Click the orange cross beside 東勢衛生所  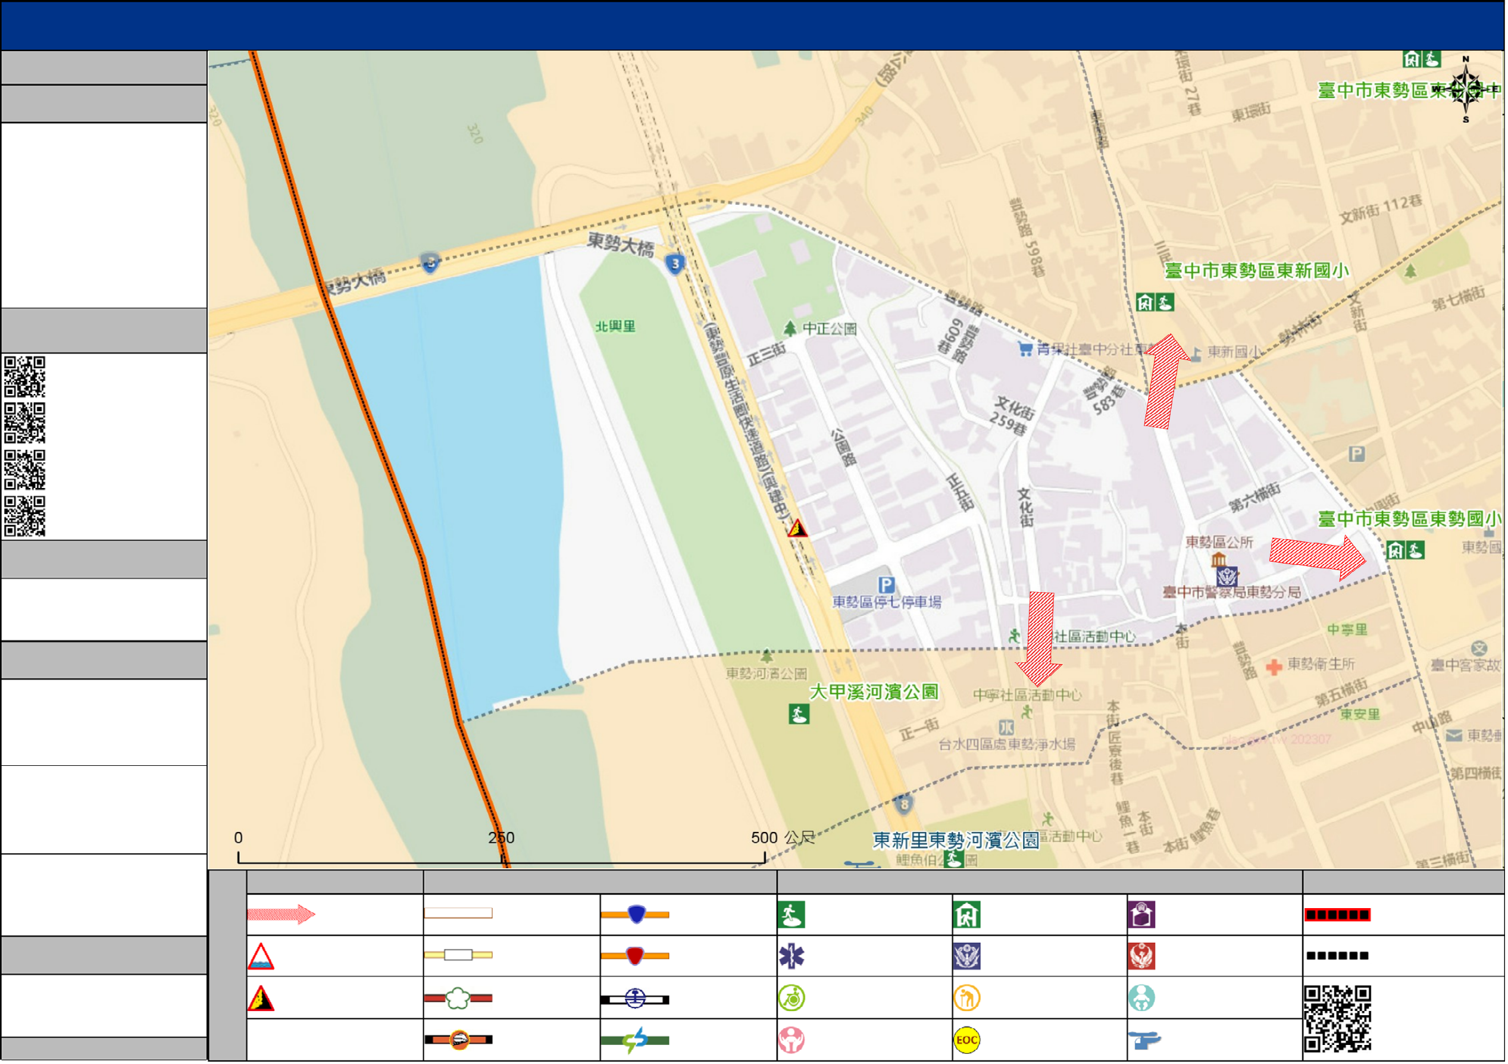click(x=1274, y=668)
